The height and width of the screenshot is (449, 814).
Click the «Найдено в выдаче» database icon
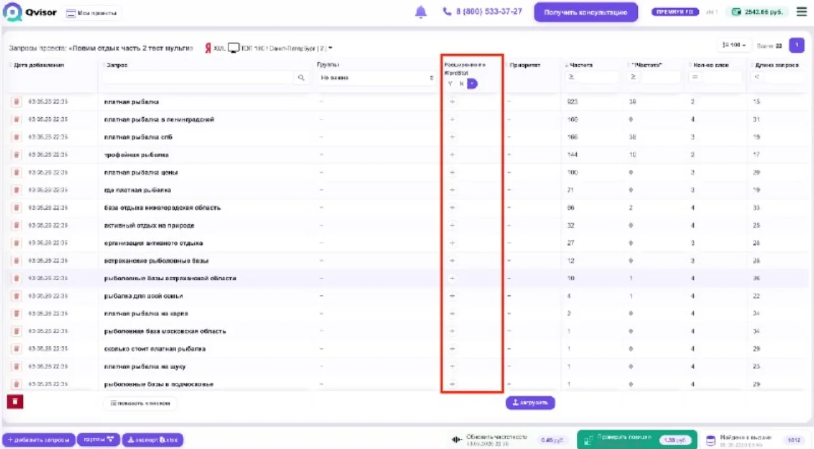point(711,440)
